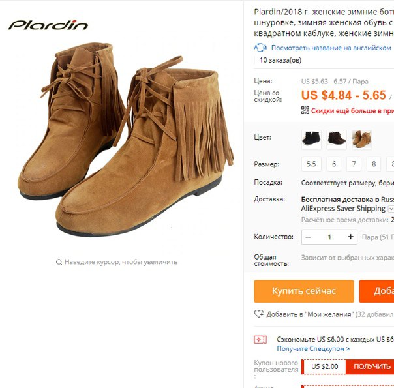This screenshot has width=394, height=388.
Task: Decrease quantity with the minus button
Action: [x=308, y=237]
